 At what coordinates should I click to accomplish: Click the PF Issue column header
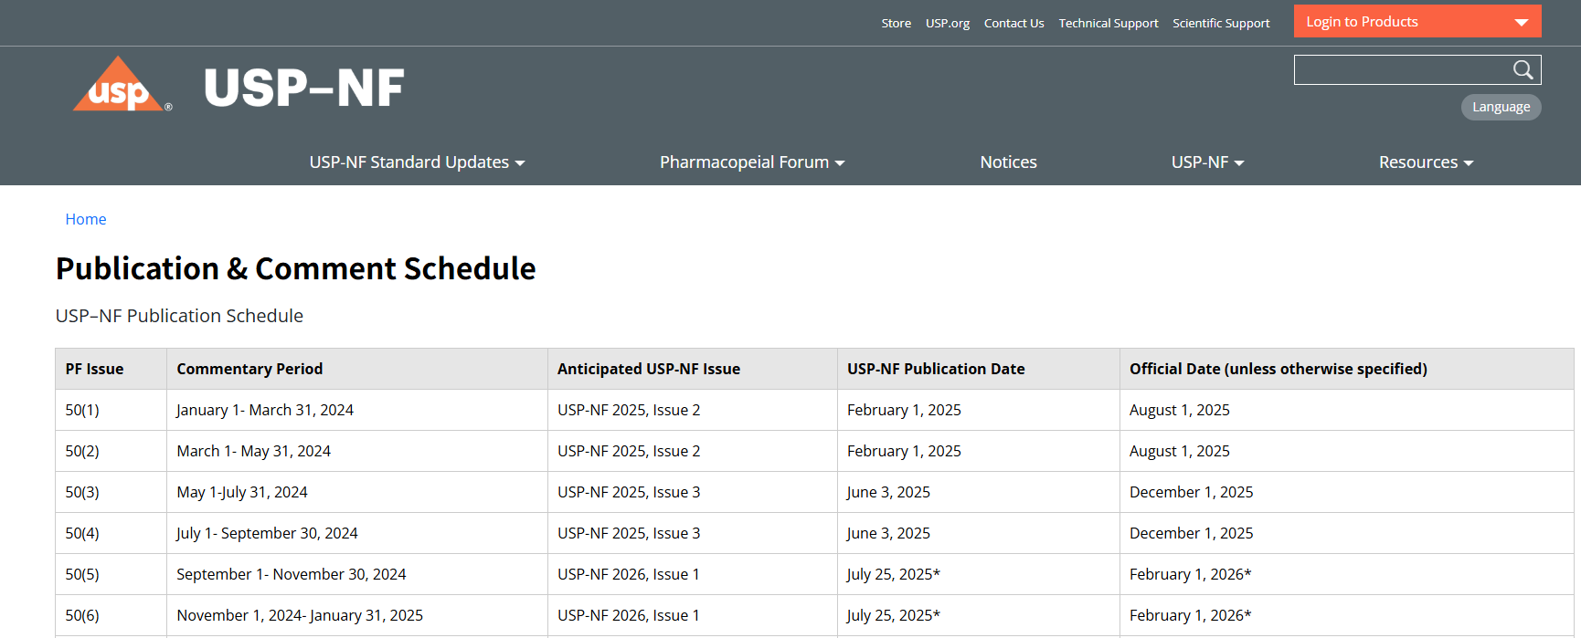(111, 369)
